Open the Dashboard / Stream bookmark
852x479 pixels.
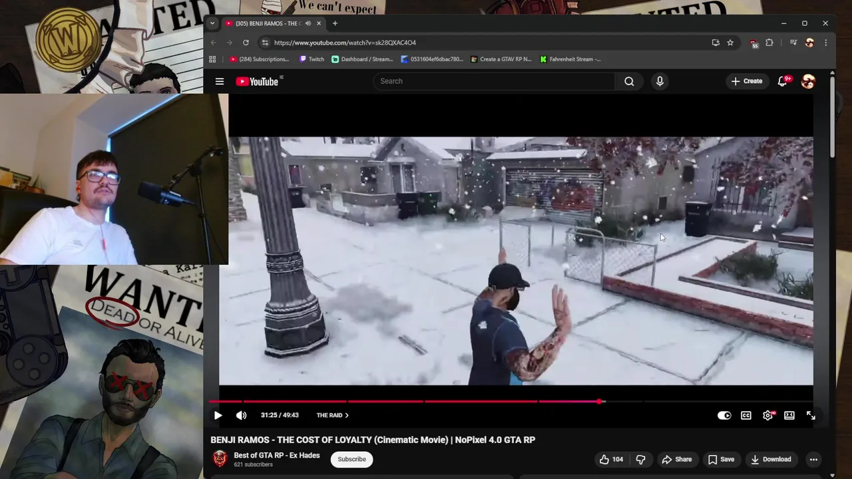point(362,59)
